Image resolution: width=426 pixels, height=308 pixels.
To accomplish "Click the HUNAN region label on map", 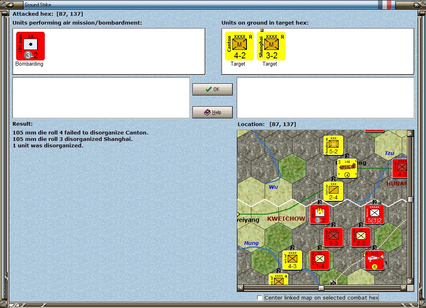I will (x=397, y=184).
